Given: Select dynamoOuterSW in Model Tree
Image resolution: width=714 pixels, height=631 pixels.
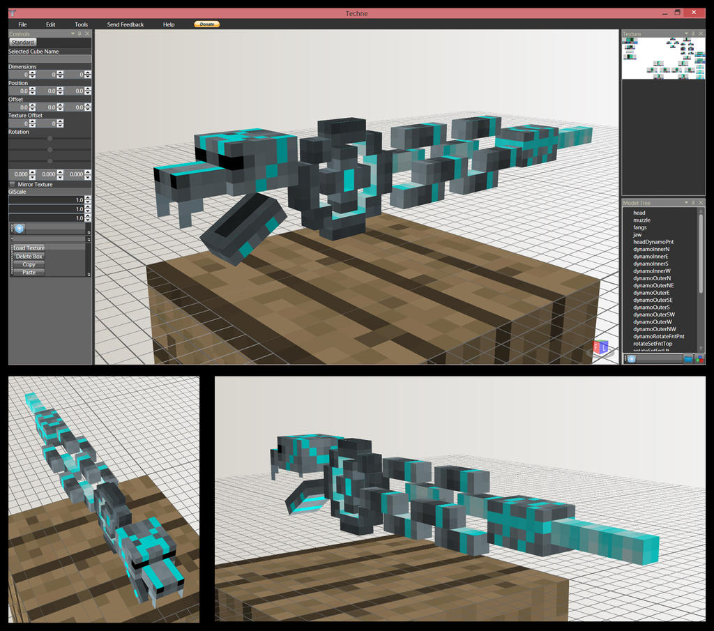Looking at the screenshot, I should (654, 315).
